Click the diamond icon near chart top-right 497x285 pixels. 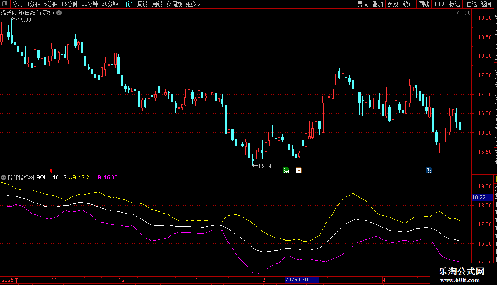point(459,13)
